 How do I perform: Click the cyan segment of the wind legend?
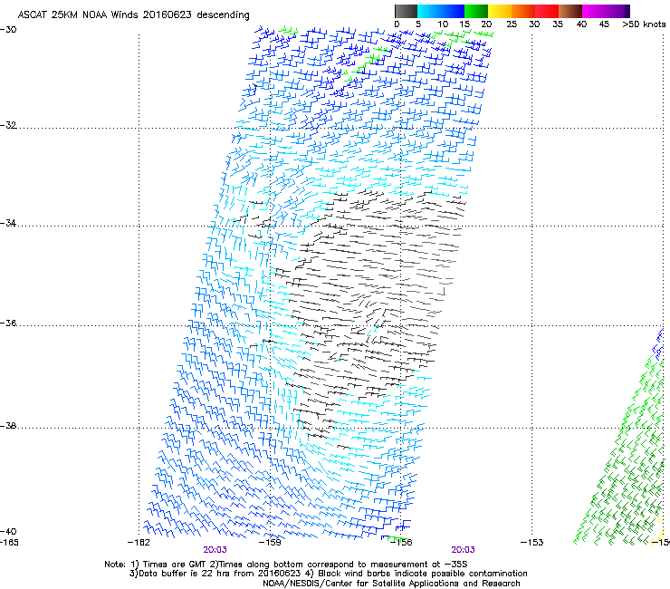pos(429,11)
